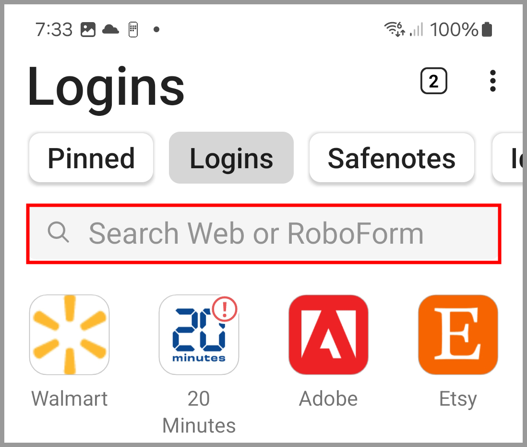Open the three-dot overflow menu
Image resolution: width=527 pixels, height=447 pixels.
tap(492, 81)
